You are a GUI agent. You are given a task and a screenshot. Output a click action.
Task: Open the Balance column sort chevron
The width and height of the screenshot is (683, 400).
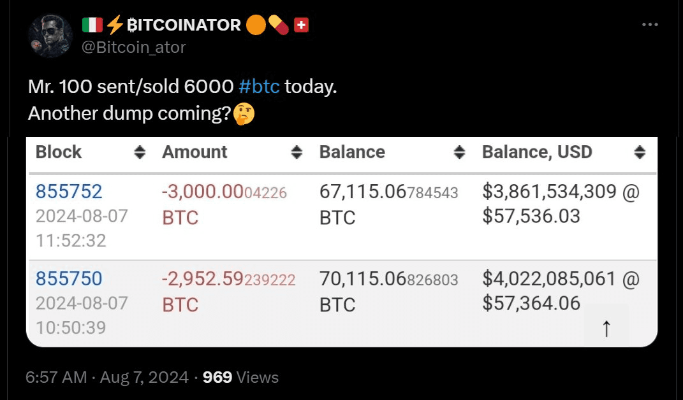460,152
